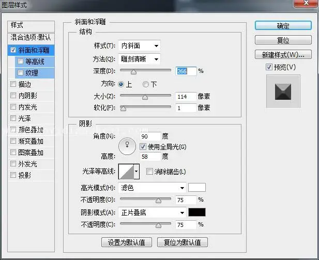Click the 复位 button
Viewport: 319px width, 260px height.
pyautogui.click(x=283, y=40)
